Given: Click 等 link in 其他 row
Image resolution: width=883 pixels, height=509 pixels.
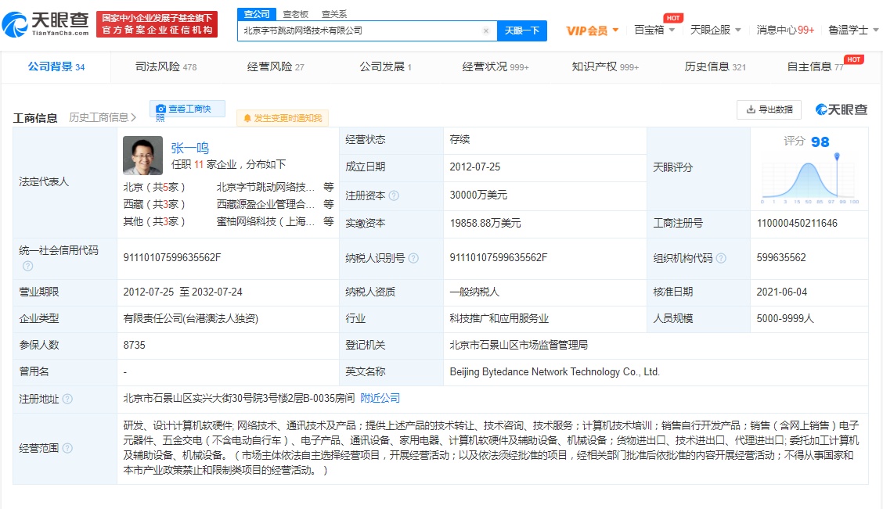Looking at the screenshot, I should click(x=328, y=221).
